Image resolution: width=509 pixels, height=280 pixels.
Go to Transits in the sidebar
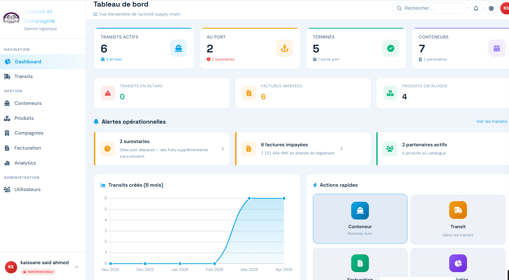(43, 76)
